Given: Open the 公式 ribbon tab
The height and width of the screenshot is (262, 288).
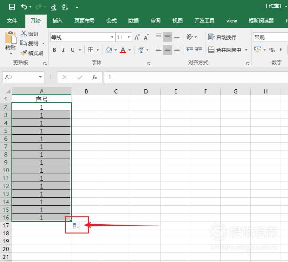Looking at the screenshot, I should click(x=112, y=20).
